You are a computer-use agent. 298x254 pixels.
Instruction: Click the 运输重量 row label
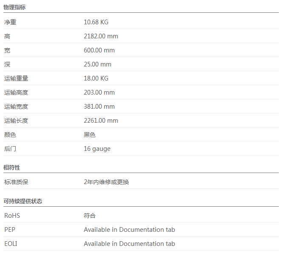point(16,78)
